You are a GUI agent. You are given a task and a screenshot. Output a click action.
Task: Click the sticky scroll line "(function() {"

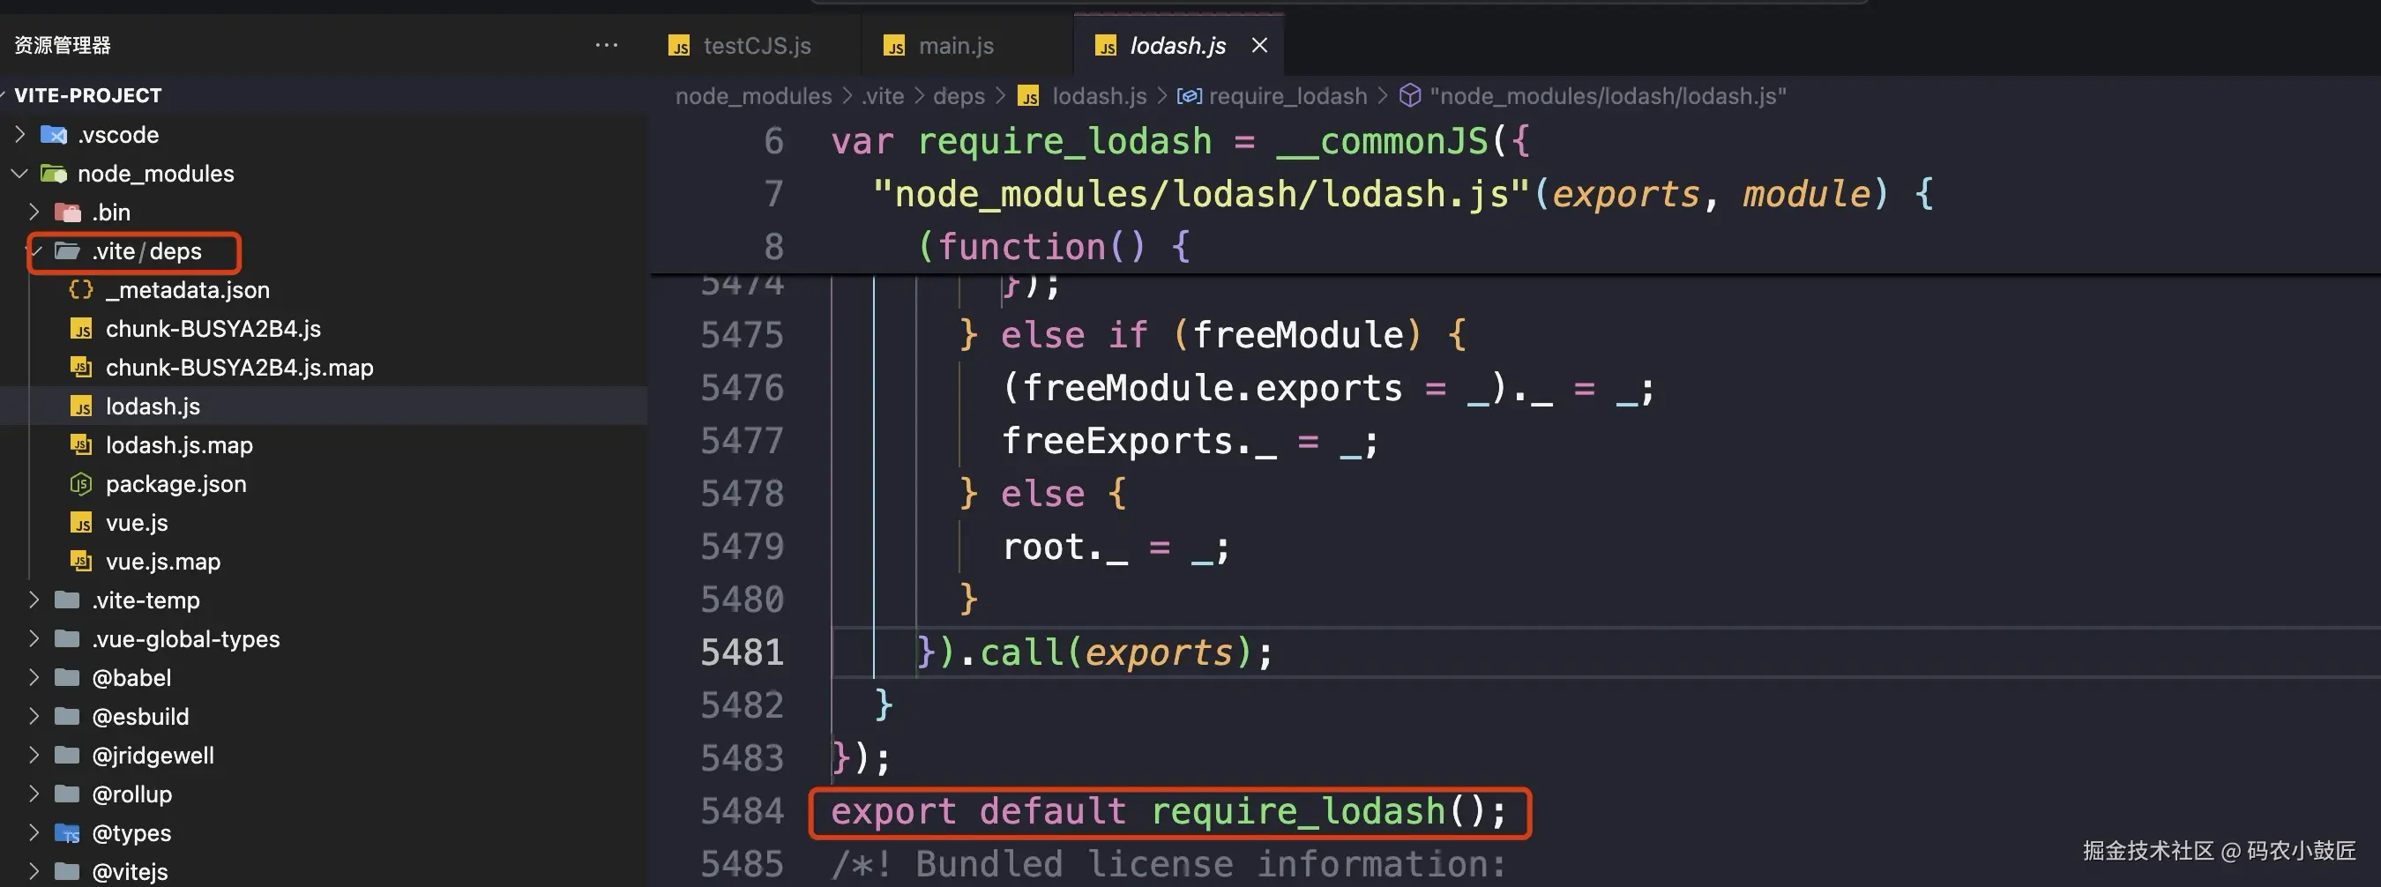click(x=1055, y=247)
